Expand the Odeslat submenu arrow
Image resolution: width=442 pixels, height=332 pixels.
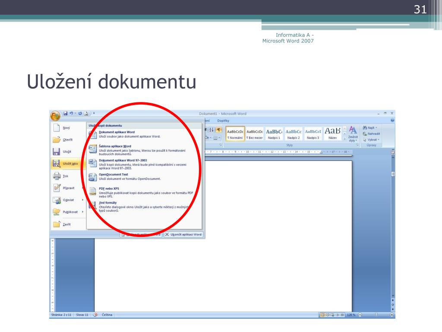(82, 200)
